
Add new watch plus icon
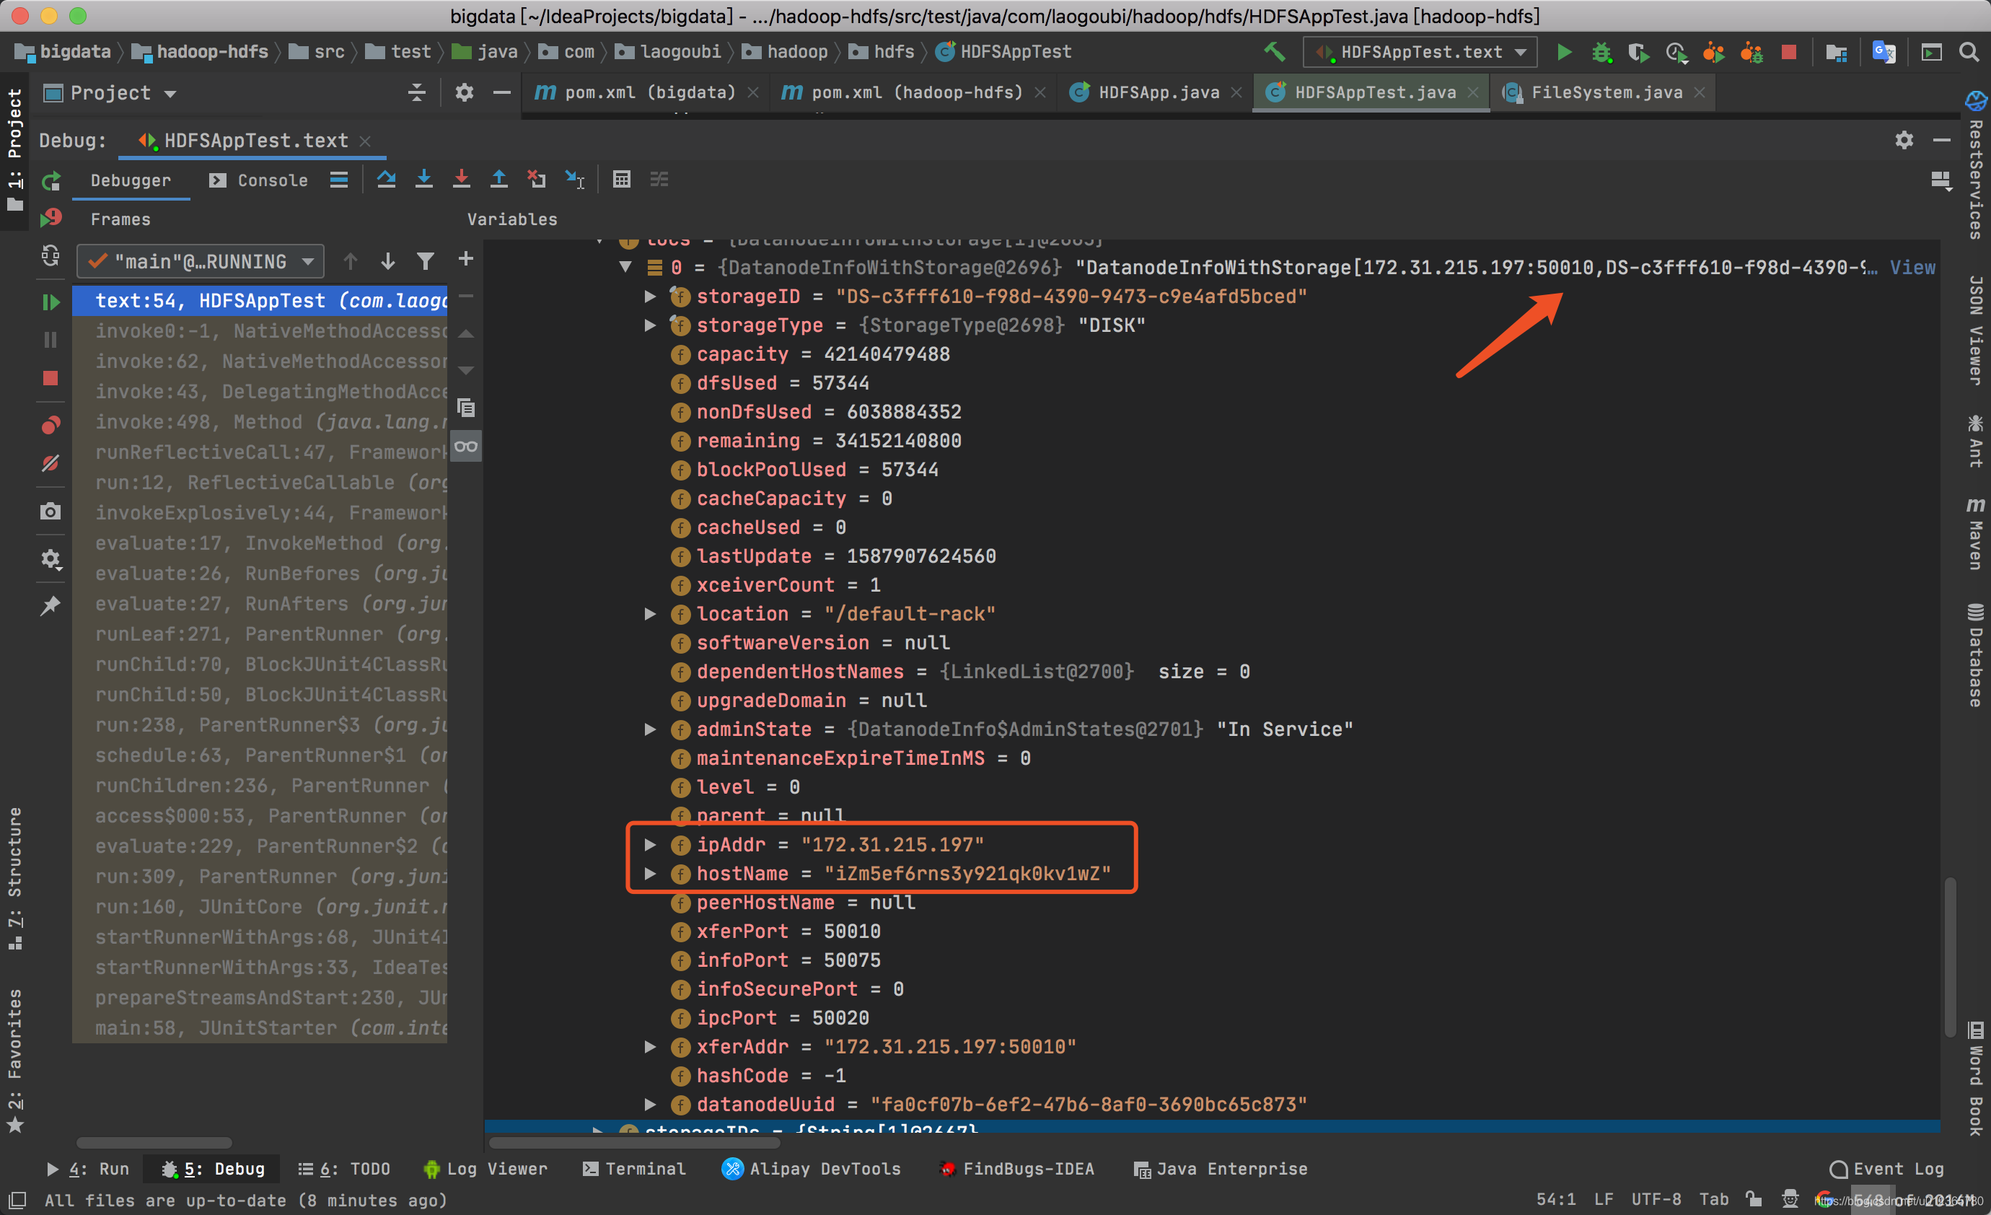pyautogui.click(x=465, y=259)
